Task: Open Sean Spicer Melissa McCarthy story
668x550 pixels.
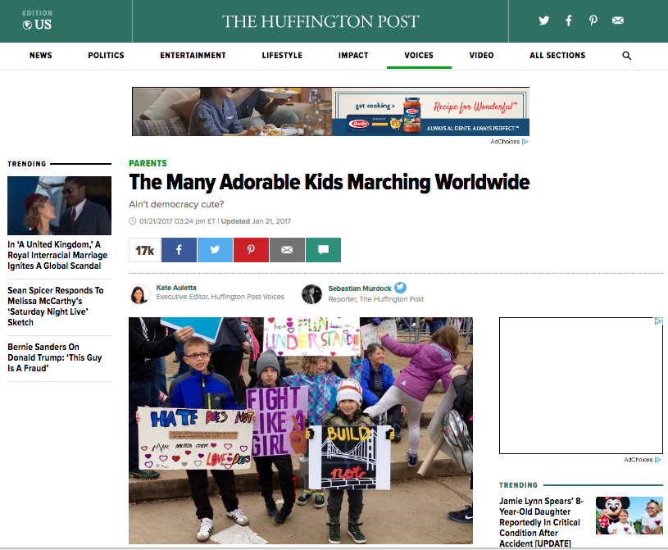Action: [56, 307]
